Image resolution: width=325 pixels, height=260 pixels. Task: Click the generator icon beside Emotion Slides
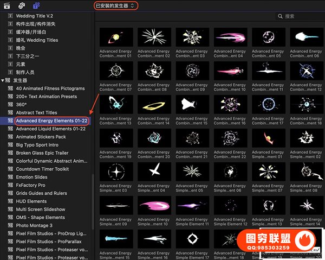pos(10,177)
